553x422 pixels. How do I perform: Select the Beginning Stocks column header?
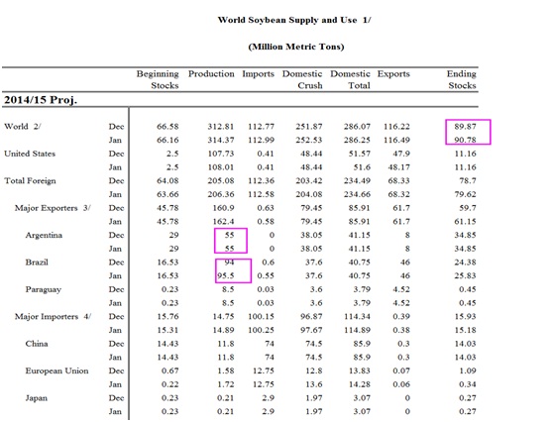tap(158, 79)
